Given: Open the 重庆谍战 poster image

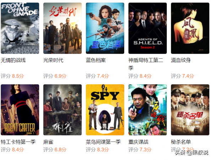Looking at the screenshot, I should click(x=148, y=110).
